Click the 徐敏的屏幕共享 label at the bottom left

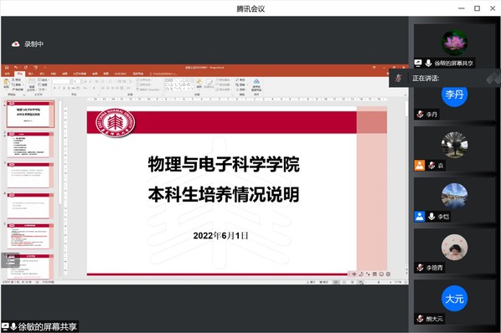[47, 327]
